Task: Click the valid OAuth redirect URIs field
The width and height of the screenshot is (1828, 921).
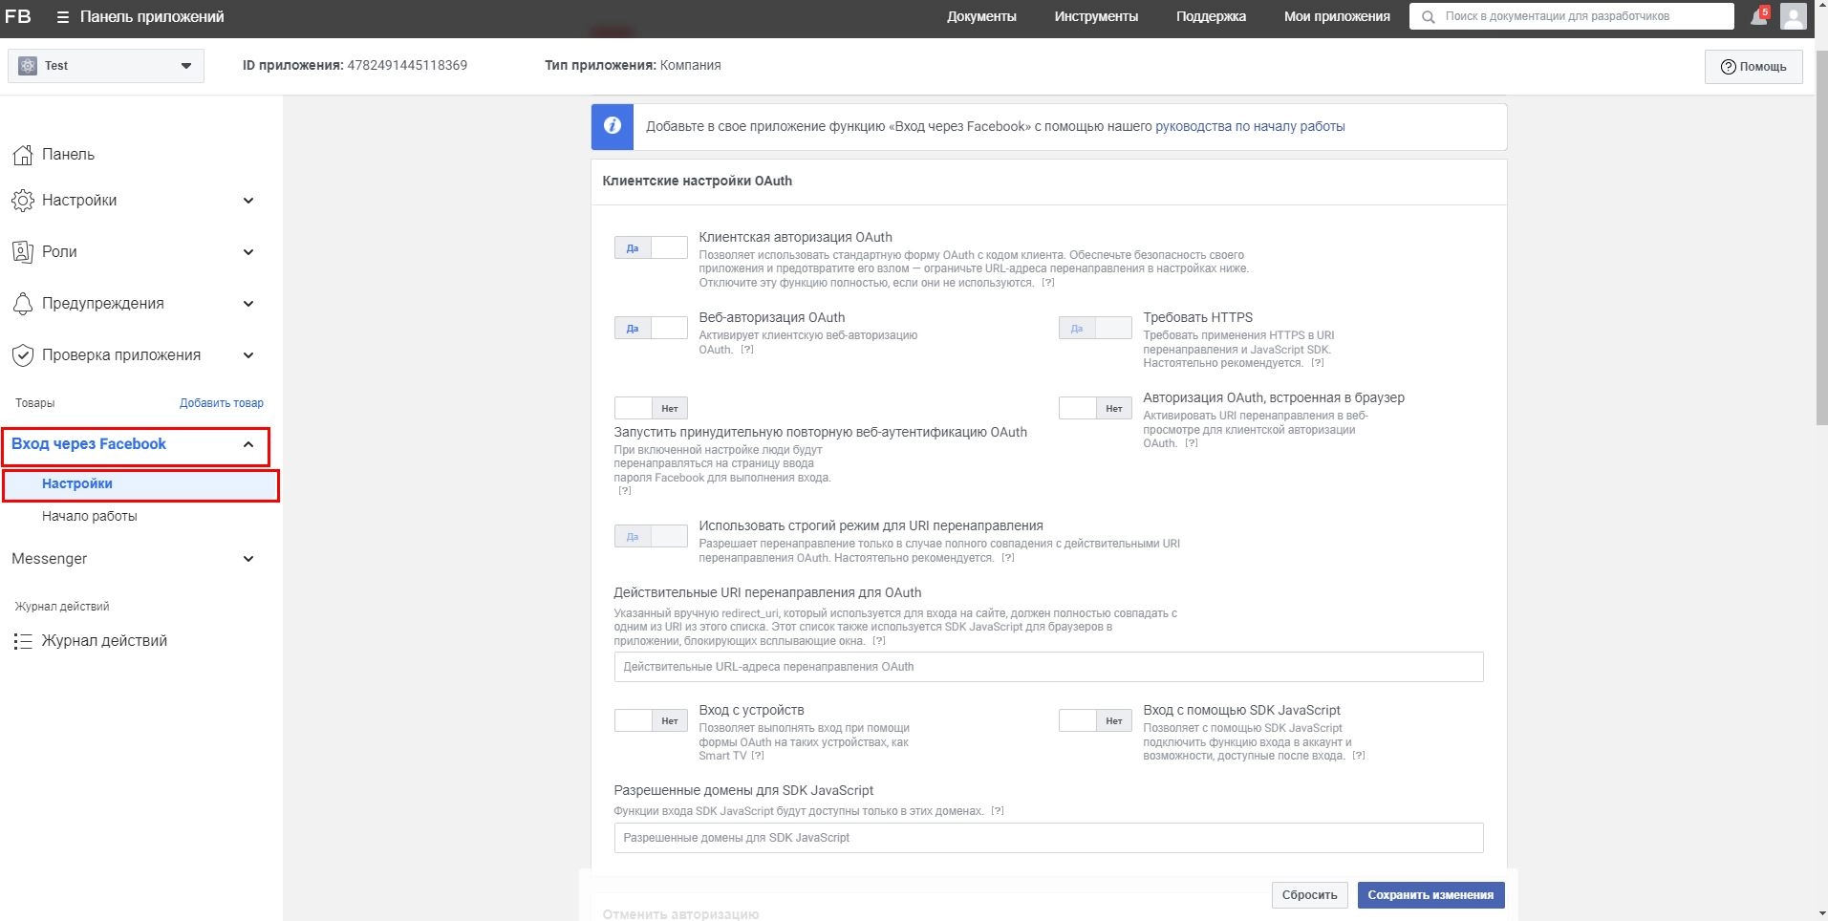Action: [1048, 667]
